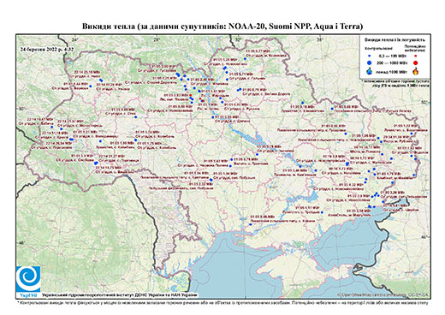Click the UkrGMI spiral logo
This screenshot has width=445, height=315.
28,278
